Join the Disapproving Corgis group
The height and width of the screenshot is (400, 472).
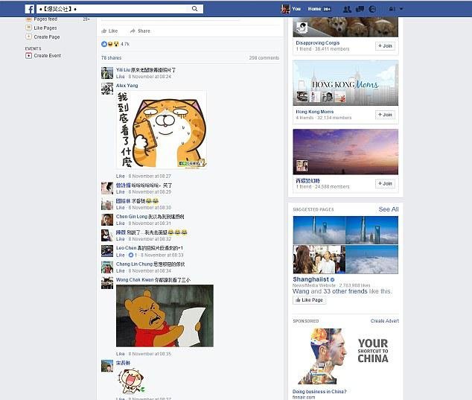(x=385, y=45)
